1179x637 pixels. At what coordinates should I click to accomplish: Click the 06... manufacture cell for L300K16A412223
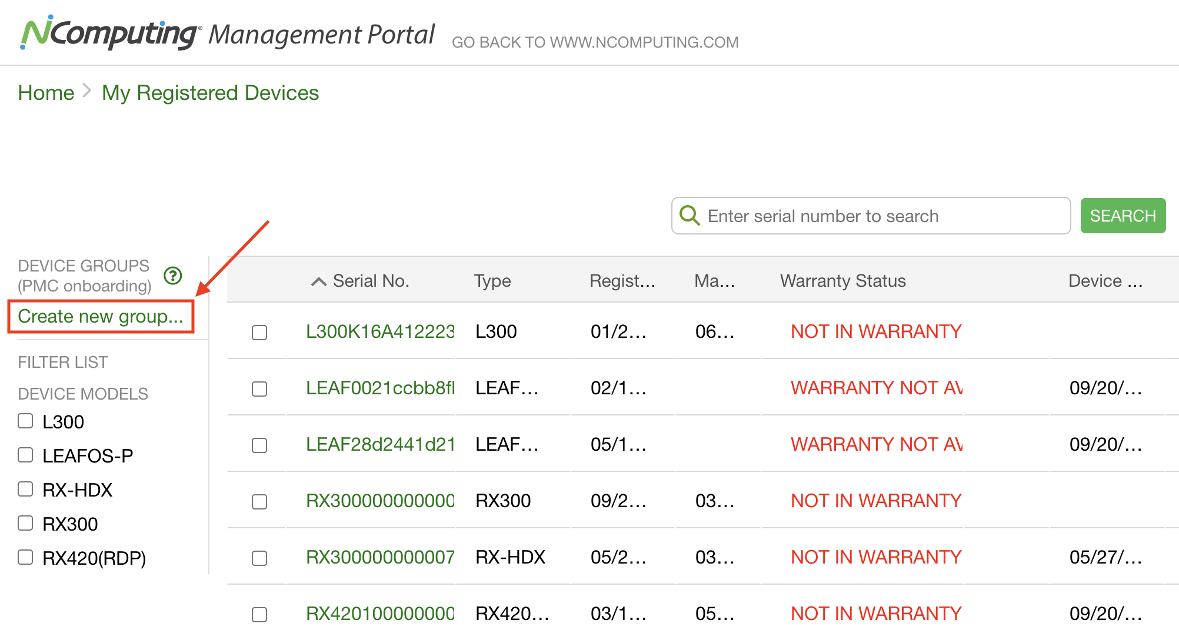714,331
